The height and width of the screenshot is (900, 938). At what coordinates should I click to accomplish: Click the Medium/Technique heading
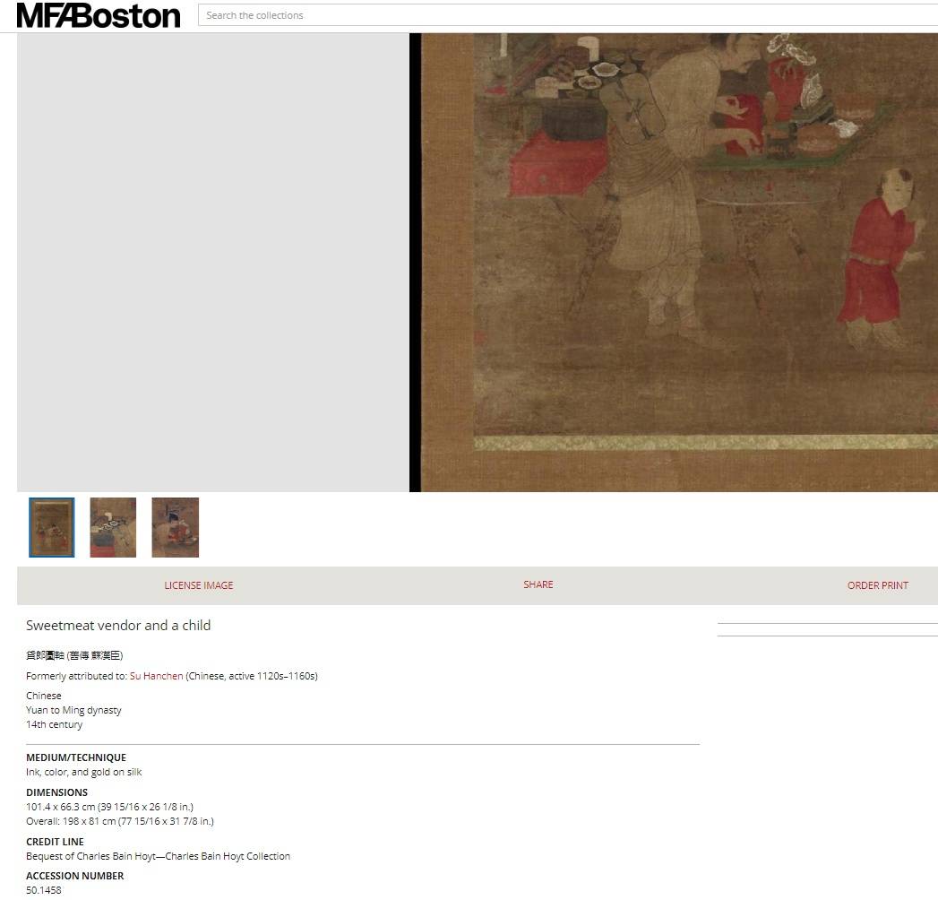tap(76, 757)
